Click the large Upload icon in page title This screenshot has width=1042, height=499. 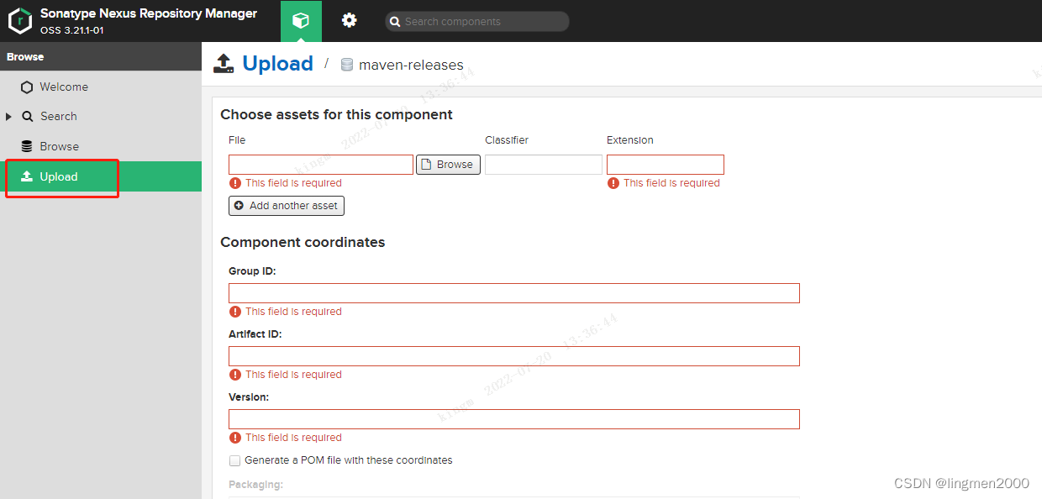[223, 64]
